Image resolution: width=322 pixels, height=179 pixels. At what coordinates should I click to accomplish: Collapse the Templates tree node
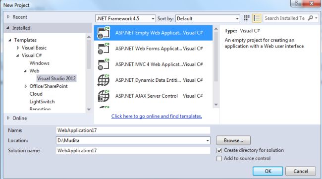[x=10, y=40]
